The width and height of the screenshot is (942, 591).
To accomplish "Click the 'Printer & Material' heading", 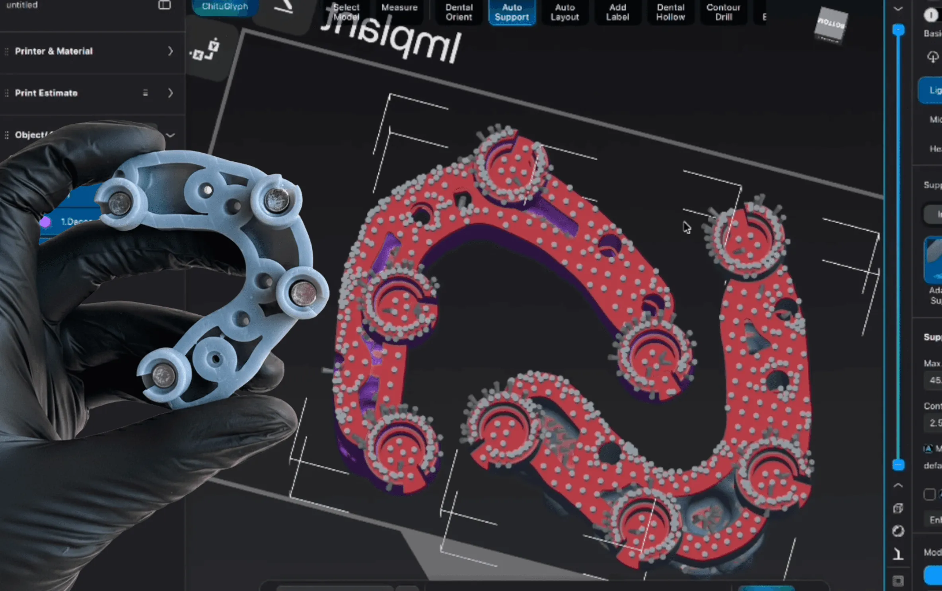I will pyautogui.click(x=54, y=51).
